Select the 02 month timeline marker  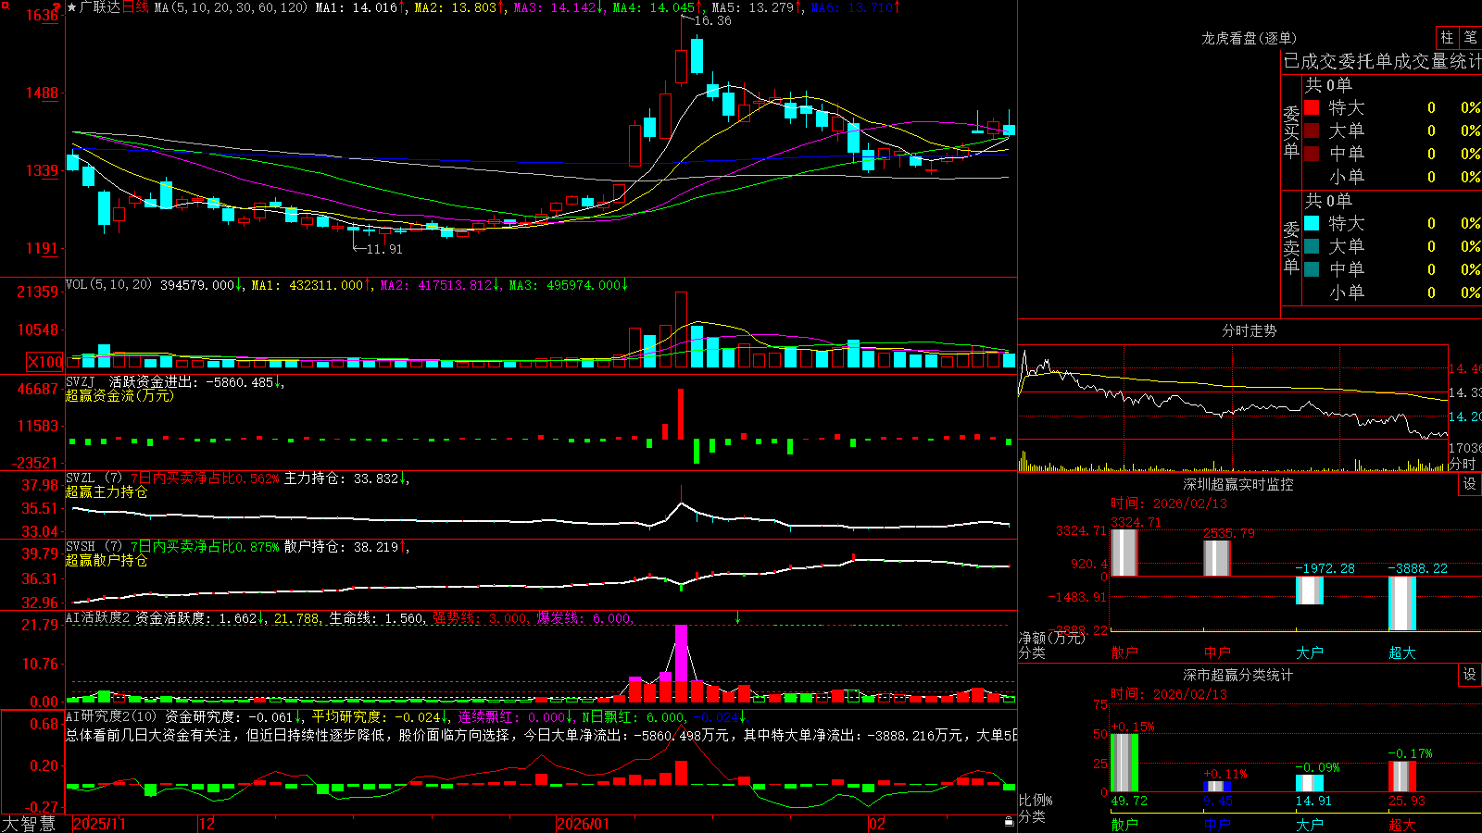click(x=876, y=824)
